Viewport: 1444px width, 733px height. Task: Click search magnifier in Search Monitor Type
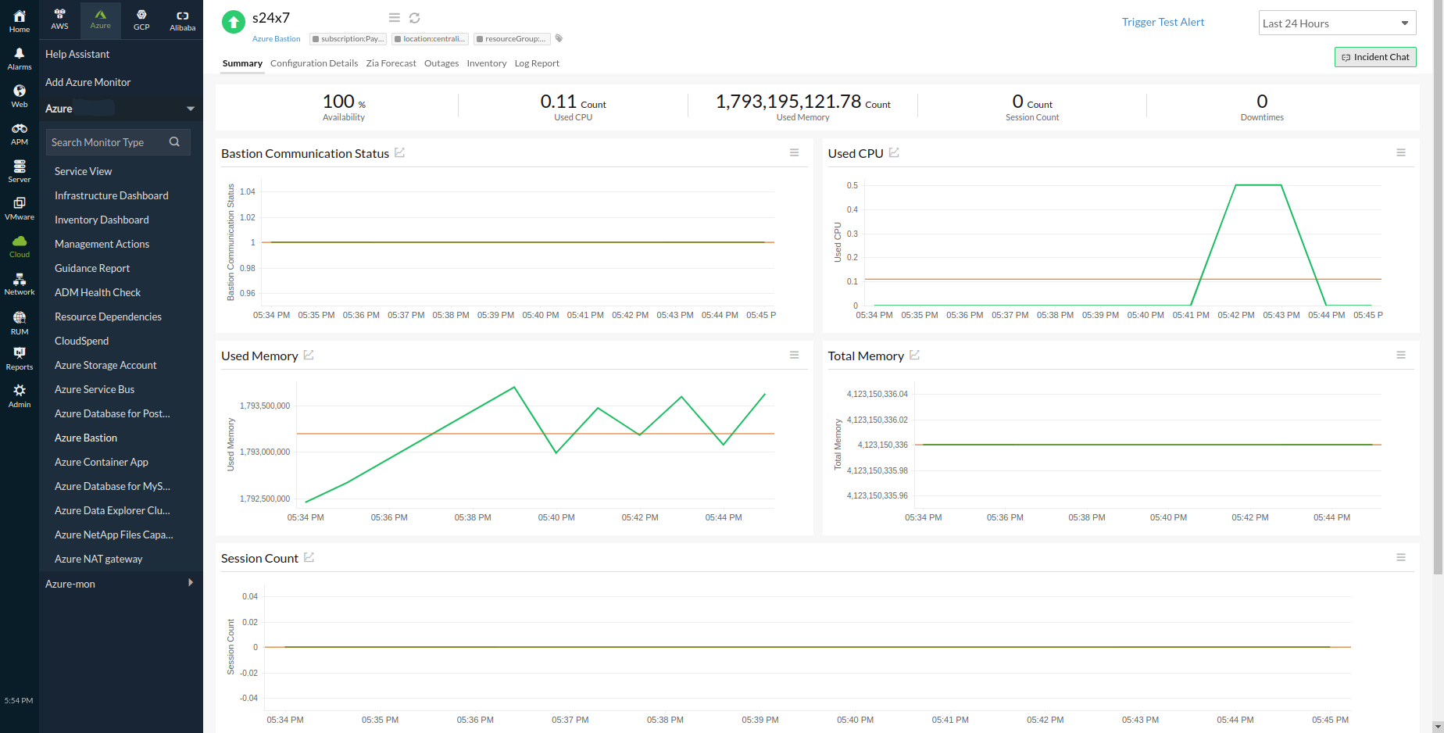(174, 141)
